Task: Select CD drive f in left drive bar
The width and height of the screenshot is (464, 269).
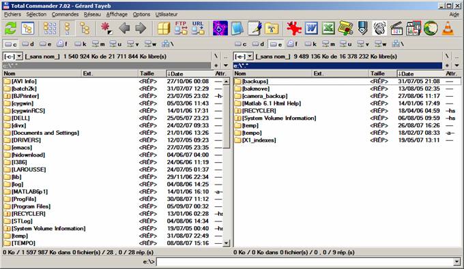Action: 62,44
